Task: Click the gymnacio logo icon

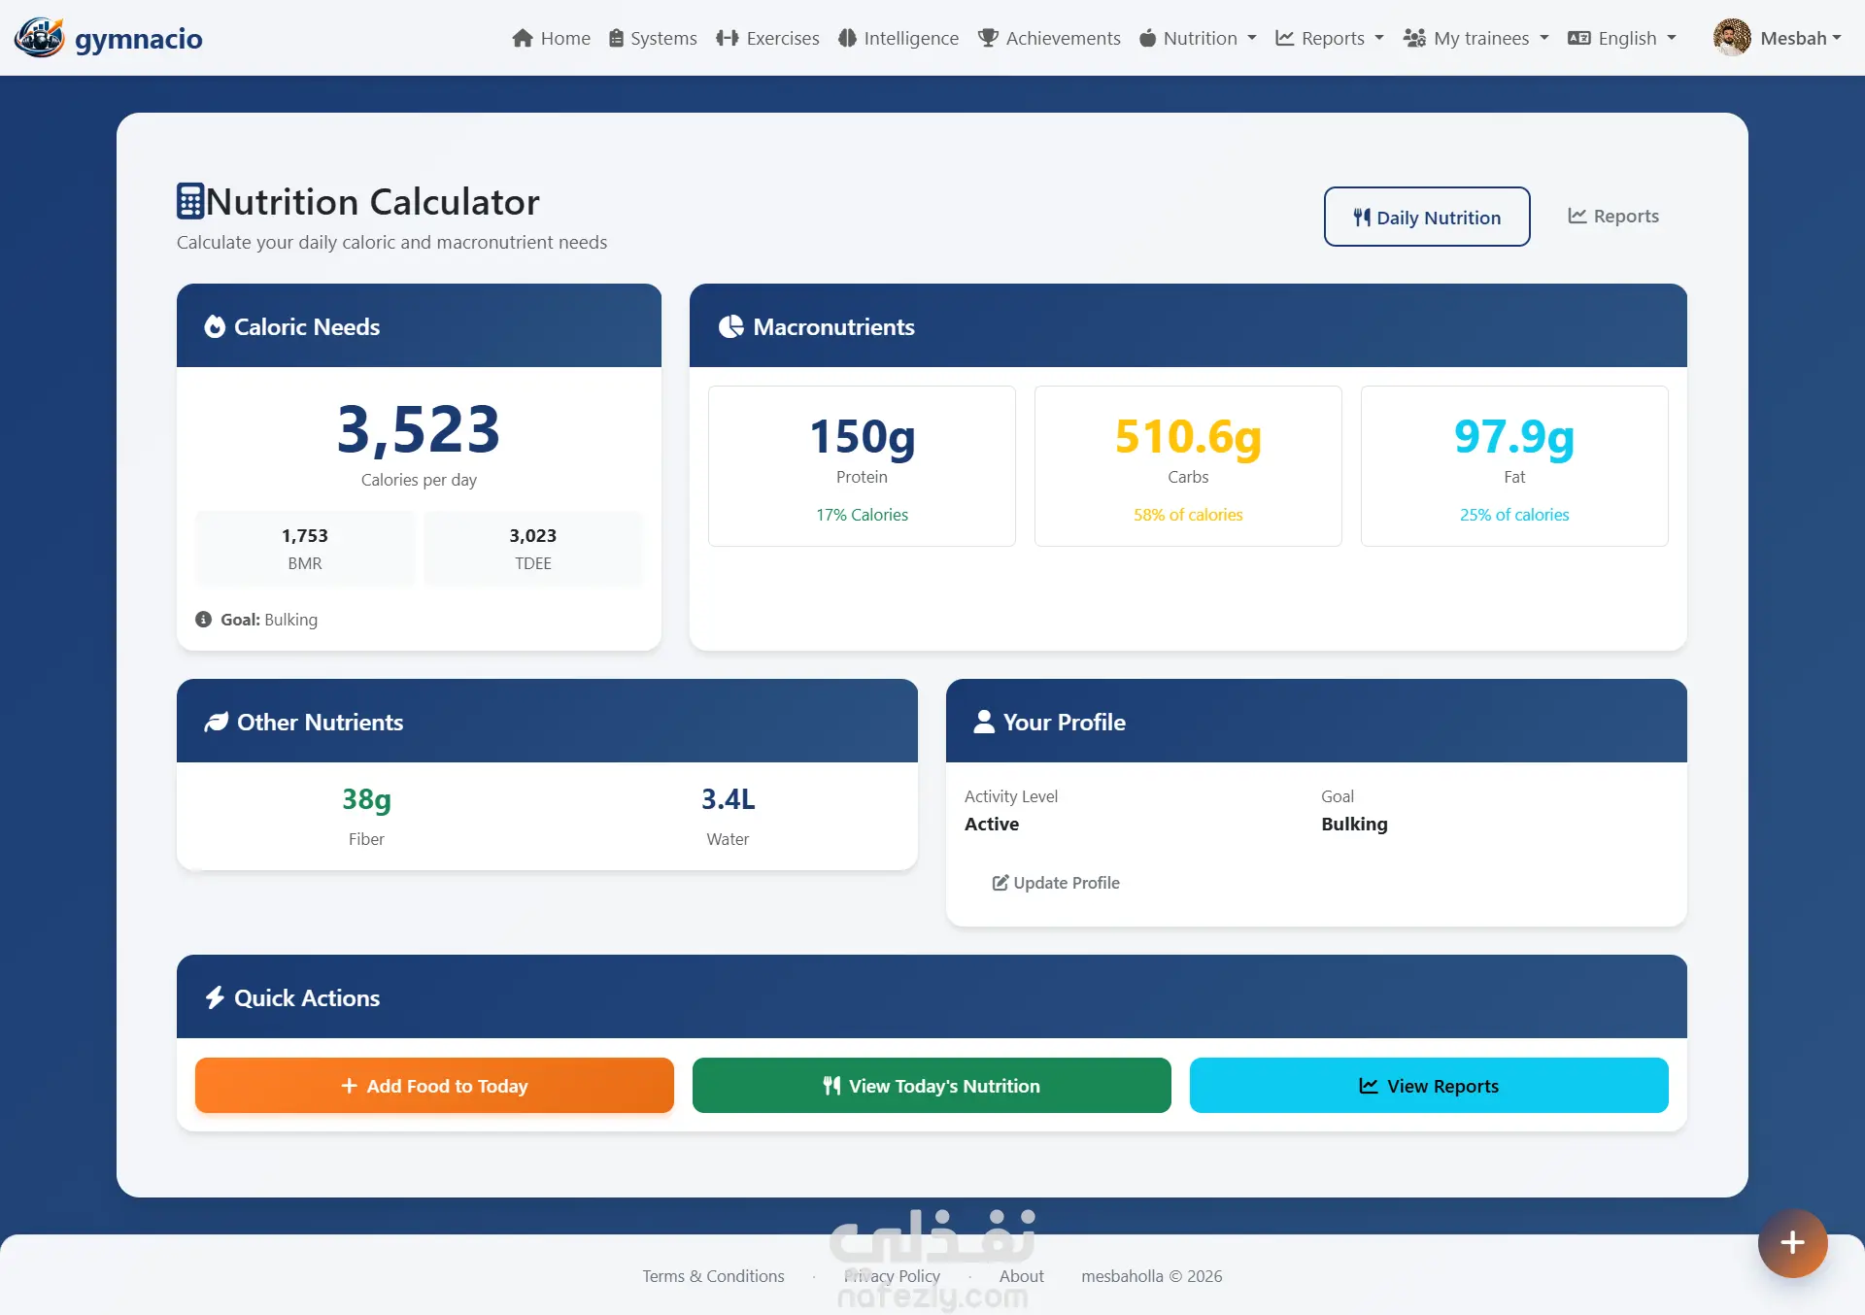Action: pyautogui.click(x=39, y=38)
